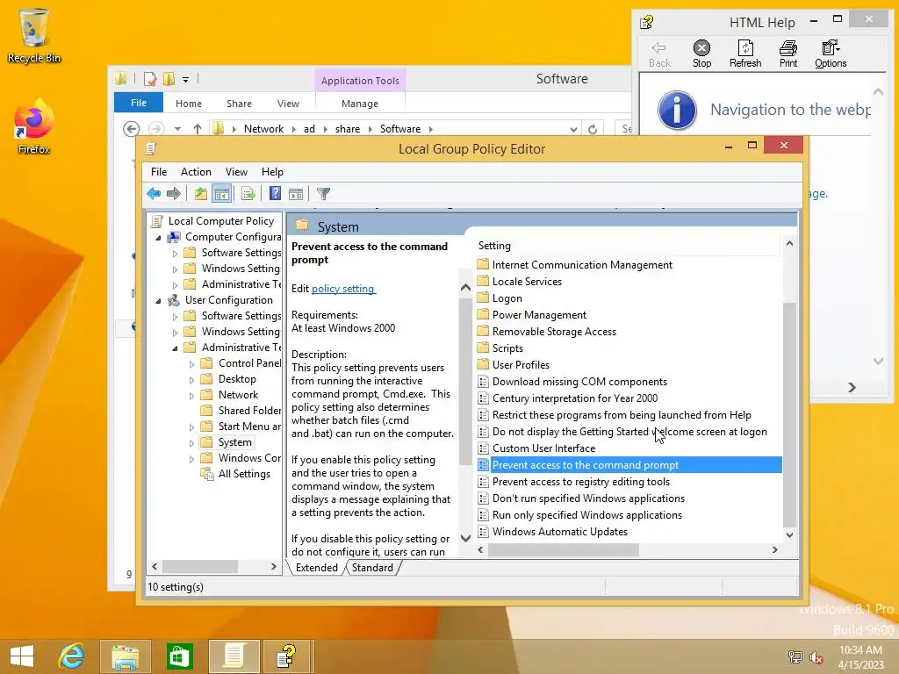Expand Network tree node
The width and height of the screenshot is (899, 674).
click(x=191, y=396)
